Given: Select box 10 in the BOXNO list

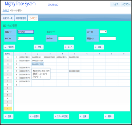Looking at the screenshot, I should tap(8, 78).
